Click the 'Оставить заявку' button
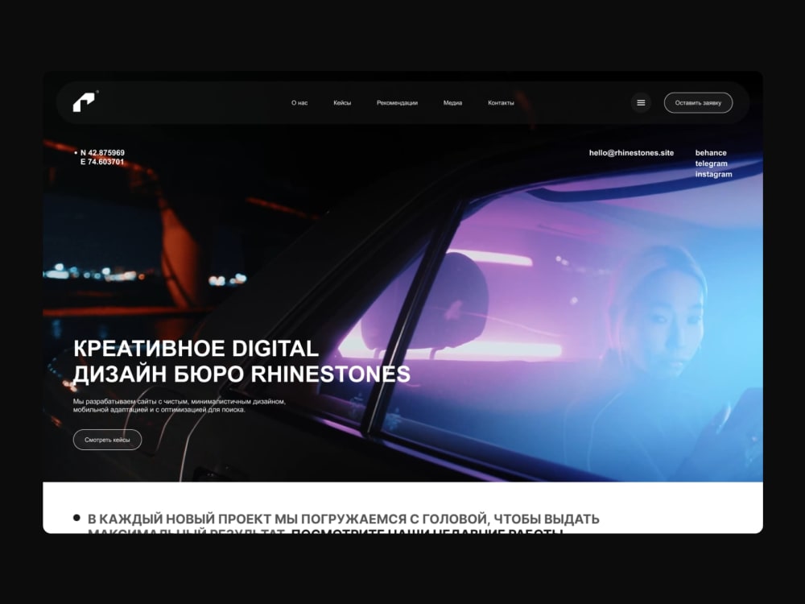The image size is (805, 604). tap(698, 103)
